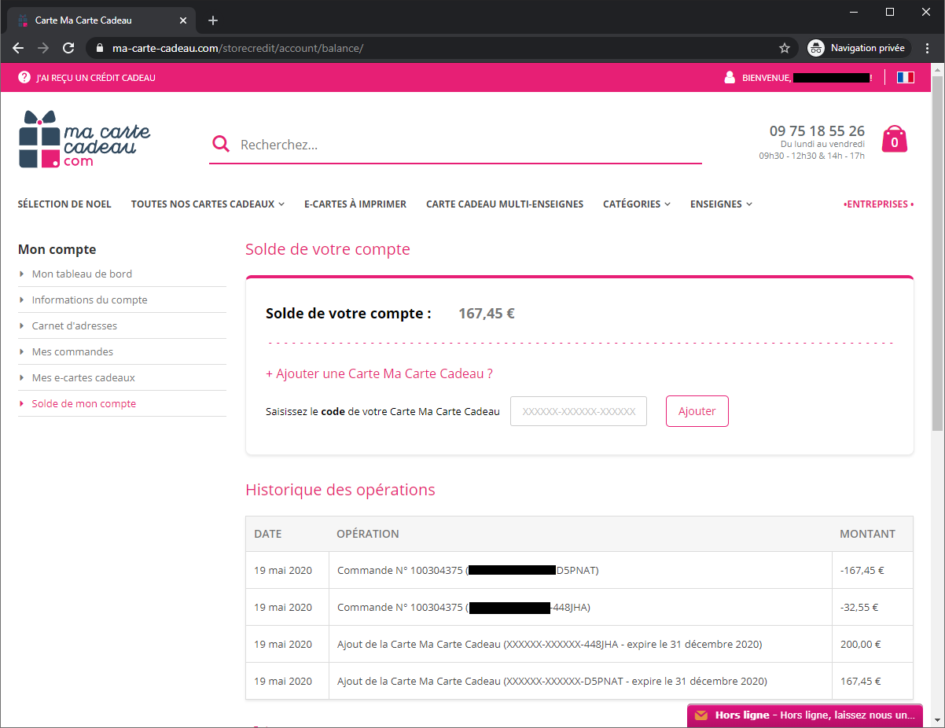Open a new browser tab
This screenshot has width=945, height=728.
pos(213,20)
